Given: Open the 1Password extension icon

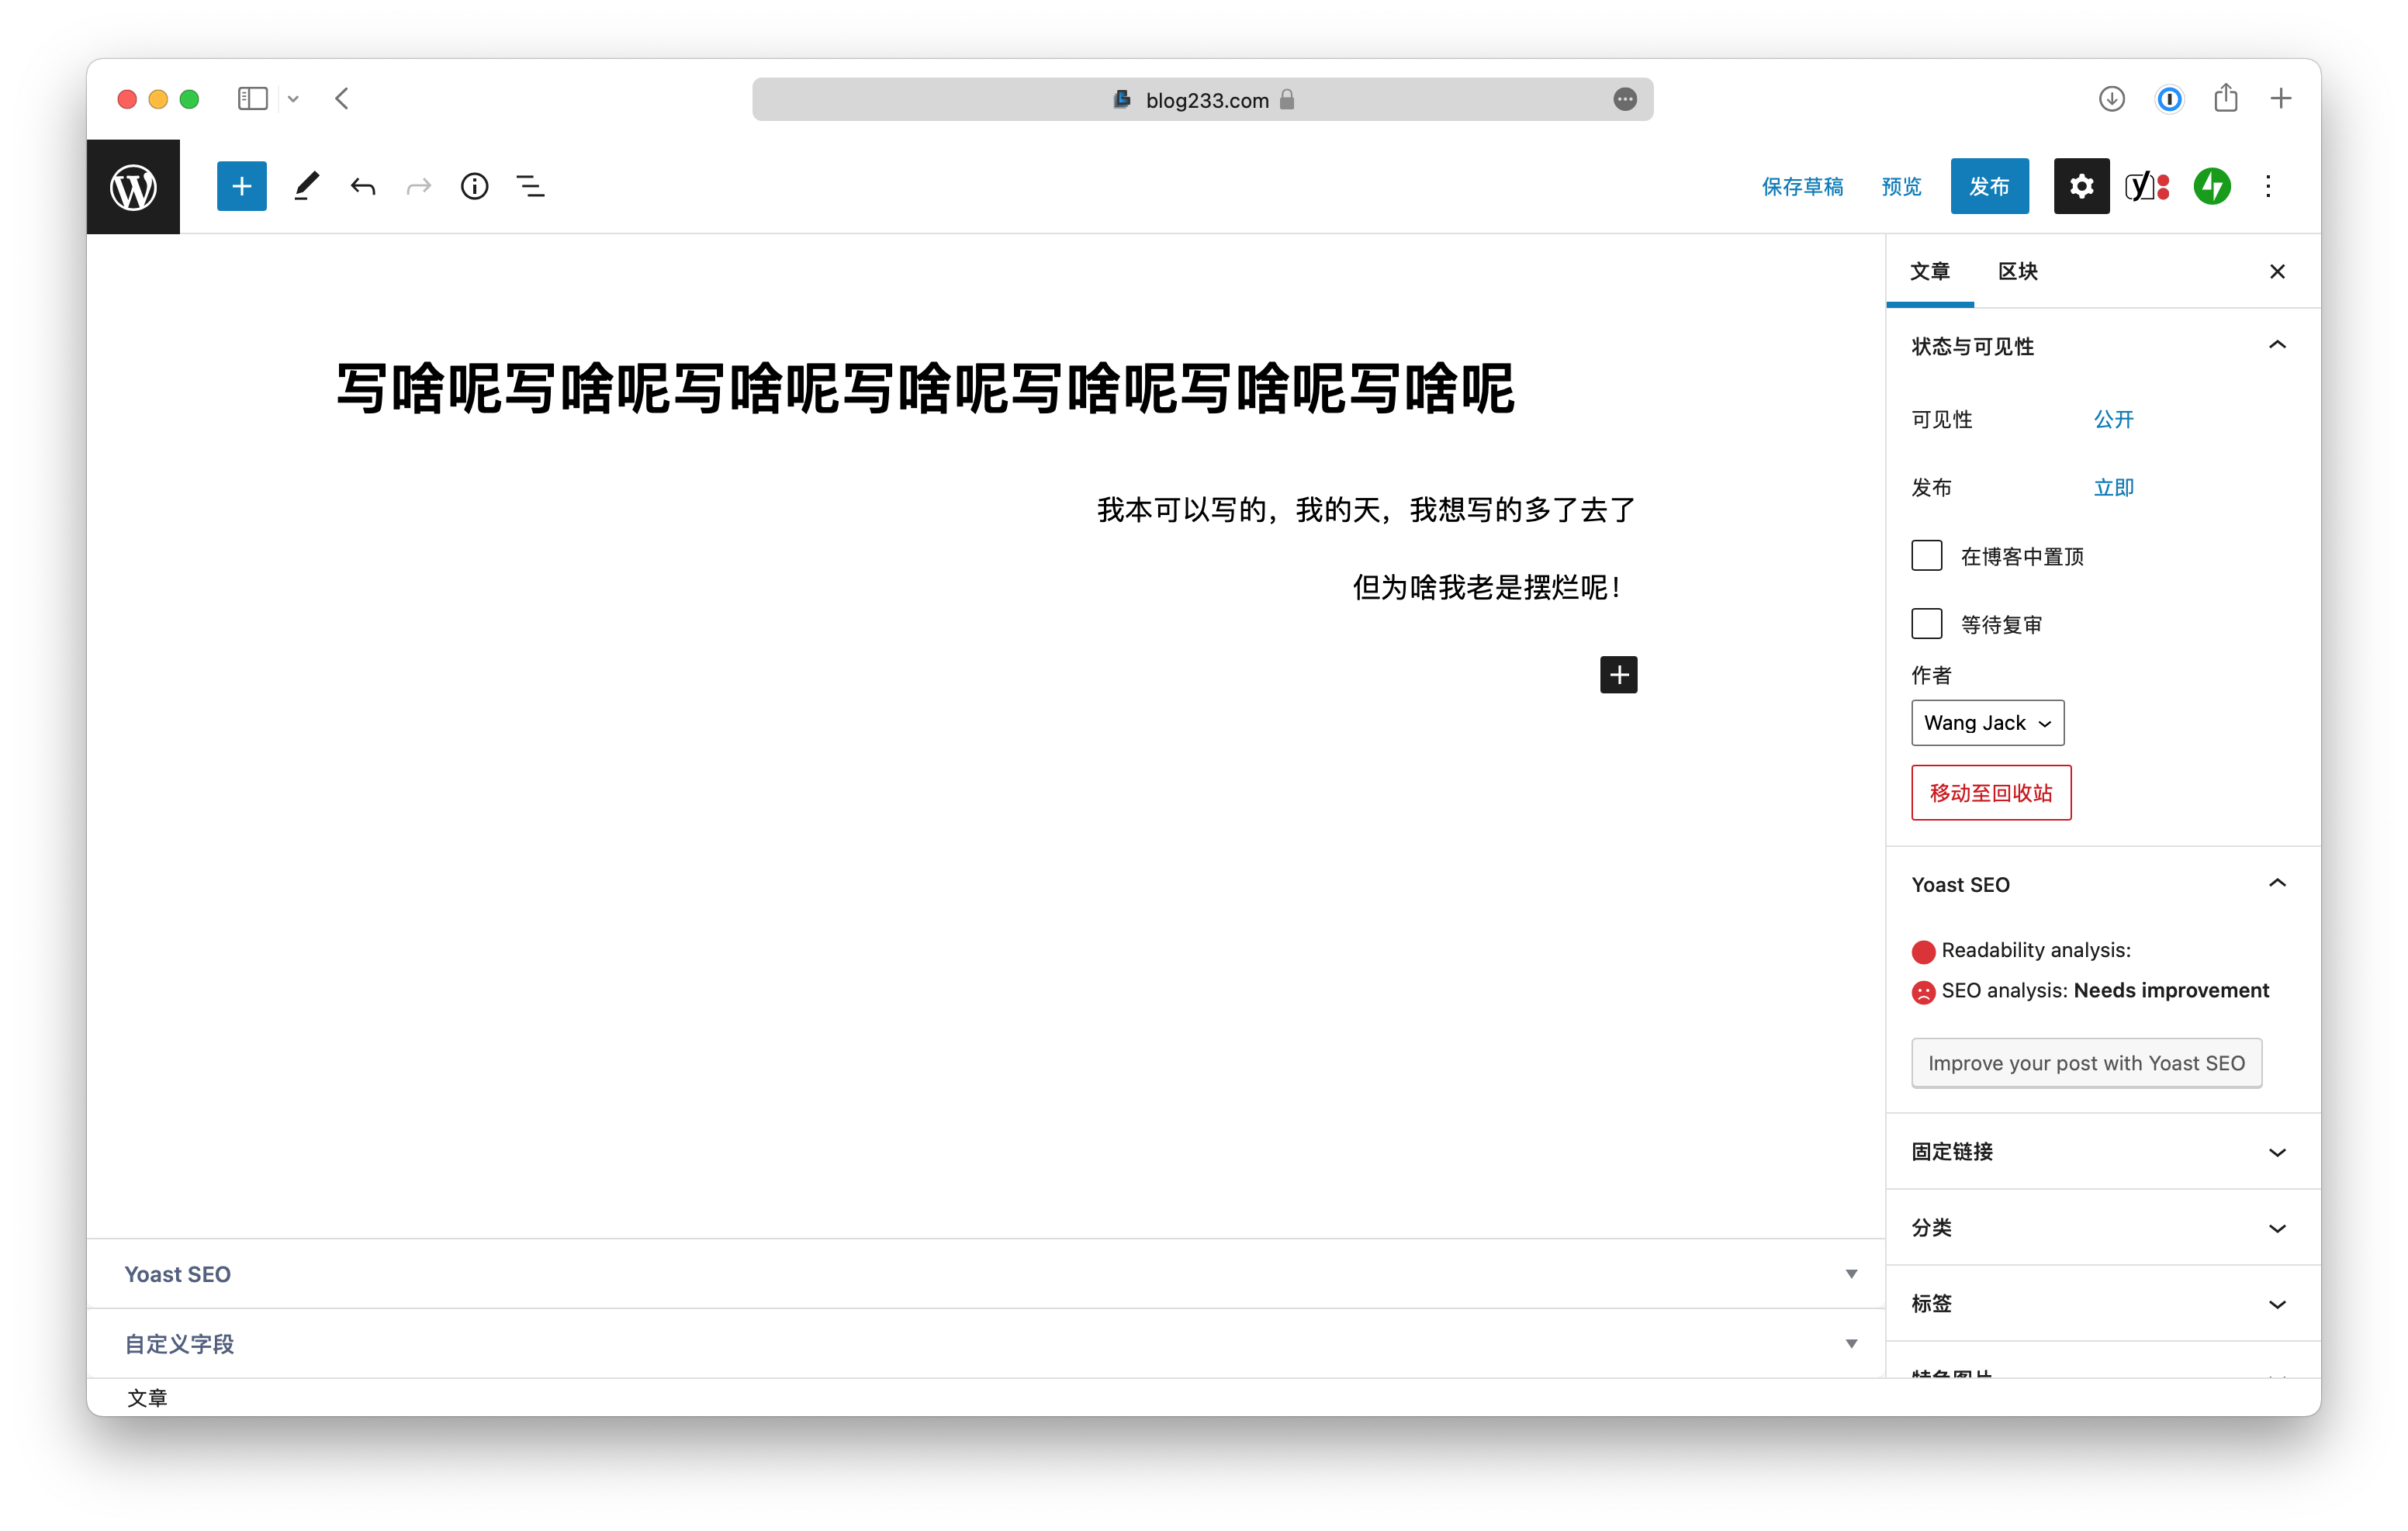Looking at the screenshot, I should click(2169, 99).
